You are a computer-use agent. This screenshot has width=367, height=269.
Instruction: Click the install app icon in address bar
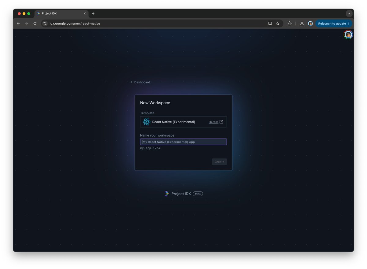click(x=270, y=23)
